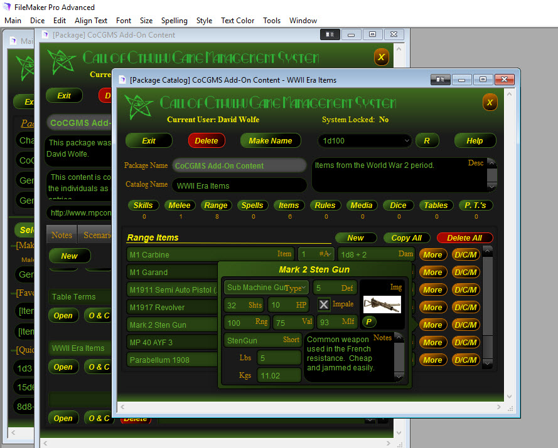Viewport: 558px width, 448px height.
Task: Click the New button in Range Items
Action: pos(355,237)
